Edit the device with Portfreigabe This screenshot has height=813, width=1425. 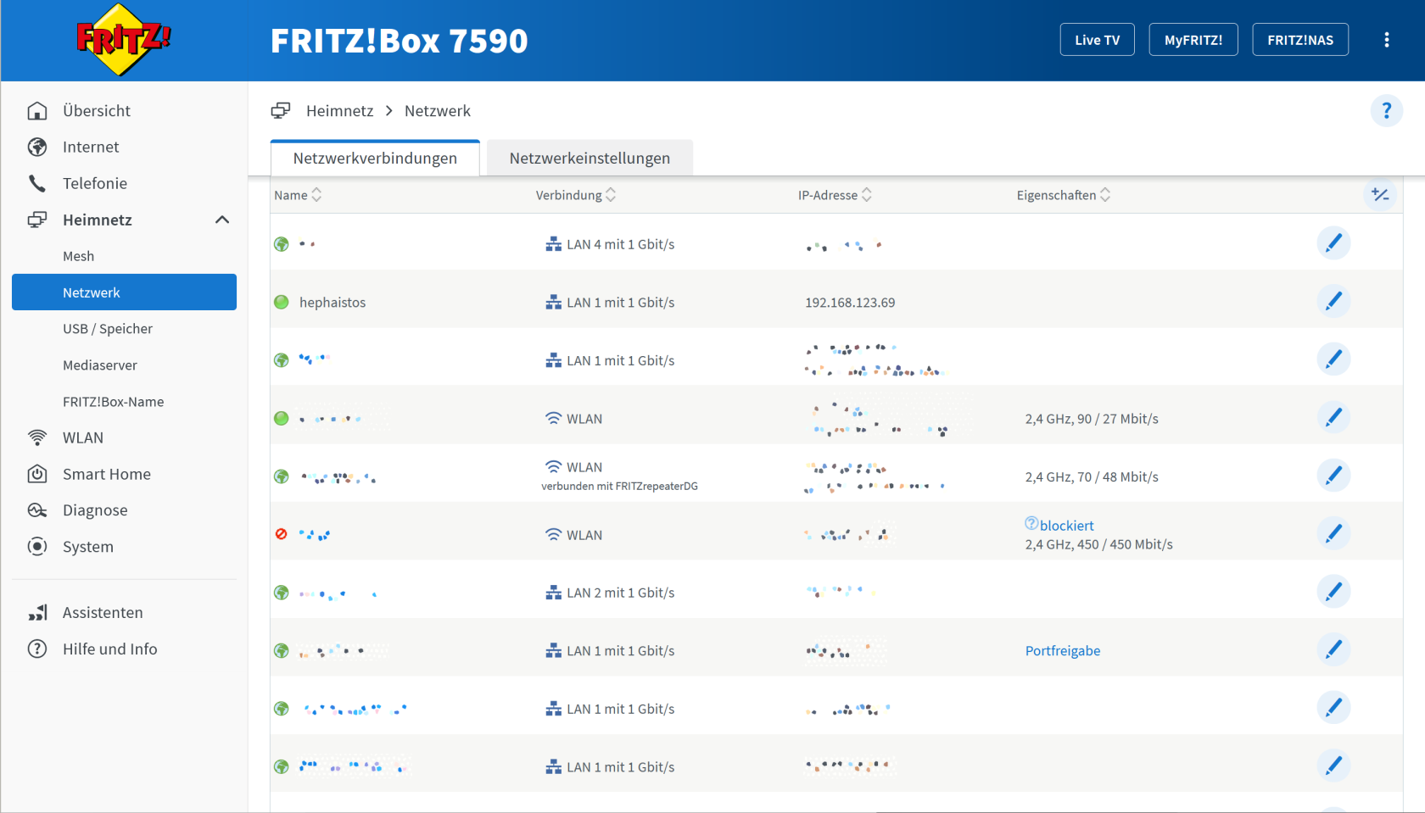(x=1333, y=650)
